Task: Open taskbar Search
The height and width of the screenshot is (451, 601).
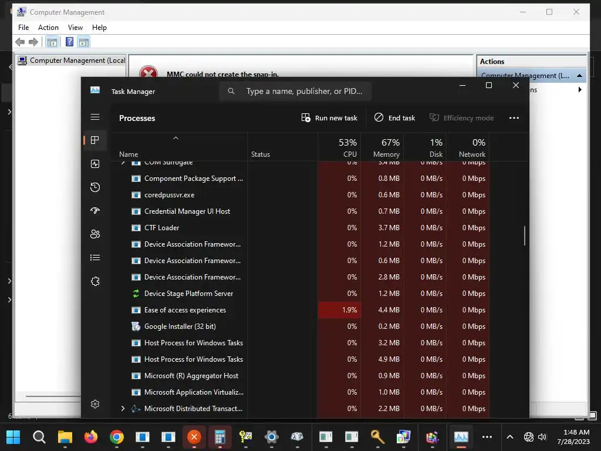Action: pos(39,437)
